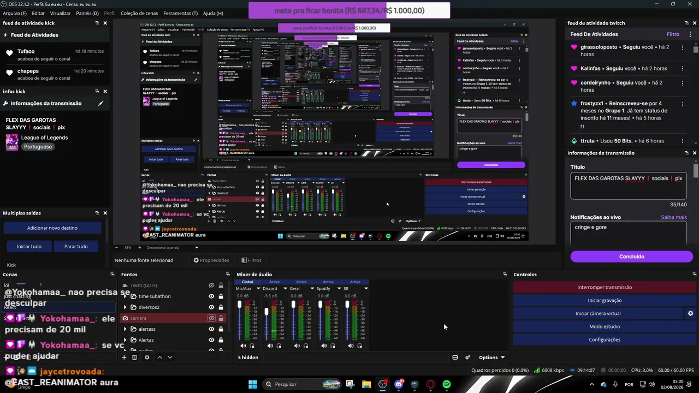The image size is (699, 393).
Task: Open the Painéis (D) menu
Action: [87, 13]
